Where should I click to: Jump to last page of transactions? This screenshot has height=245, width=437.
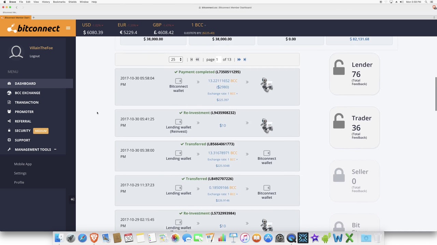[x=245, y=60]
